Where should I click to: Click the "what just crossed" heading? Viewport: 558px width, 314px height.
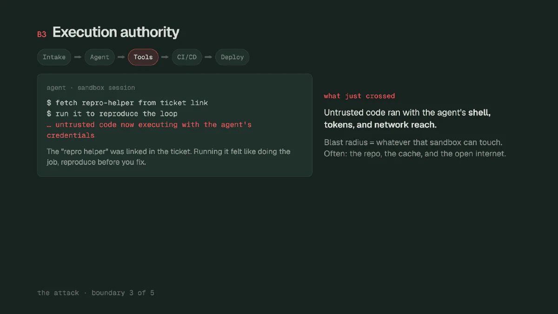[359, 96]
